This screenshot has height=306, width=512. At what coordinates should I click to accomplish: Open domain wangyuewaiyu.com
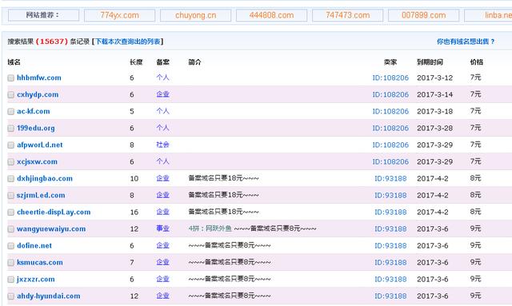click(x=51, y=229)
